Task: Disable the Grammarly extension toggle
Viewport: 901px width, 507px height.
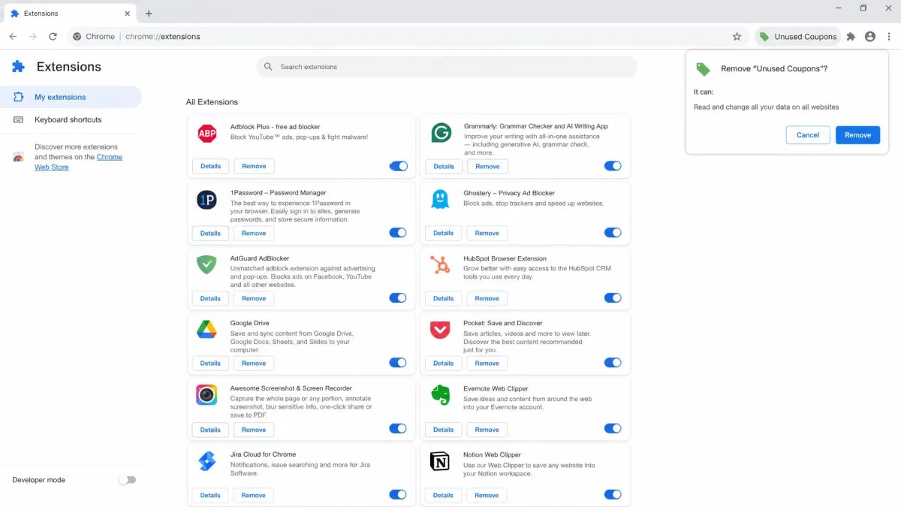Action: pyautogui.click(x=613, y=166)
